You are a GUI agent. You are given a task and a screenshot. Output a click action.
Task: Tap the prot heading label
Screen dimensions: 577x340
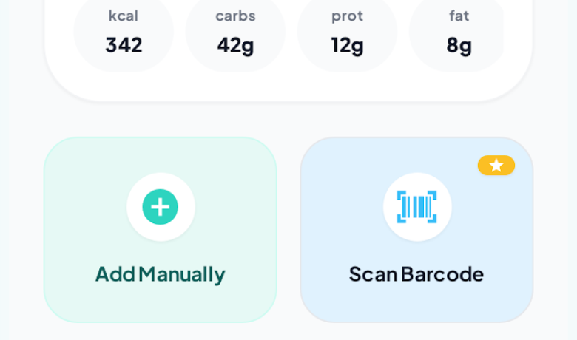coord(347,16)
